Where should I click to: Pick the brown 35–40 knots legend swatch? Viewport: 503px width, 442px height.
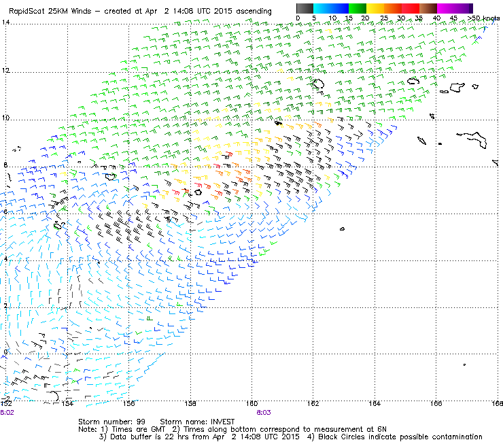point(428,8)
